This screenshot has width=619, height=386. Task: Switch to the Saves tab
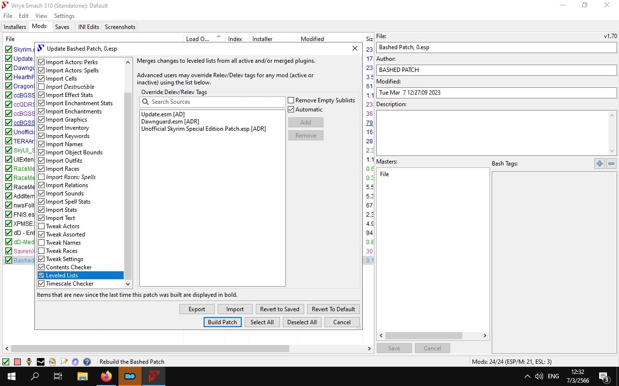point(62,27)
